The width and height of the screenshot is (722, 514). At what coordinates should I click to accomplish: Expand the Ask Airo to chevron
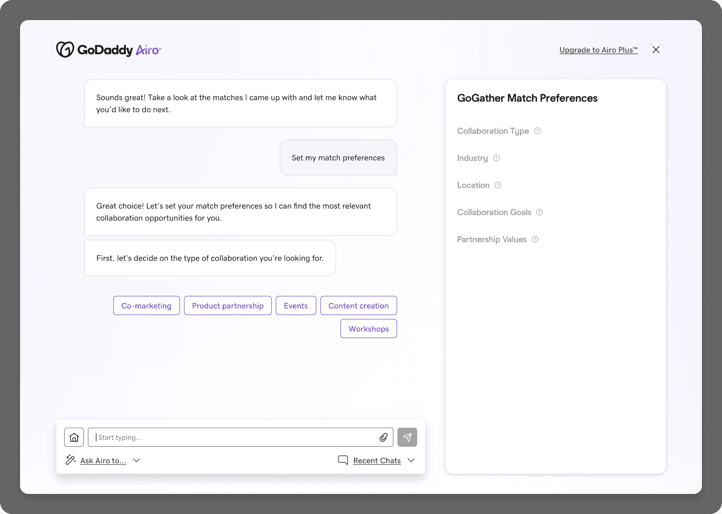[136, 460]
